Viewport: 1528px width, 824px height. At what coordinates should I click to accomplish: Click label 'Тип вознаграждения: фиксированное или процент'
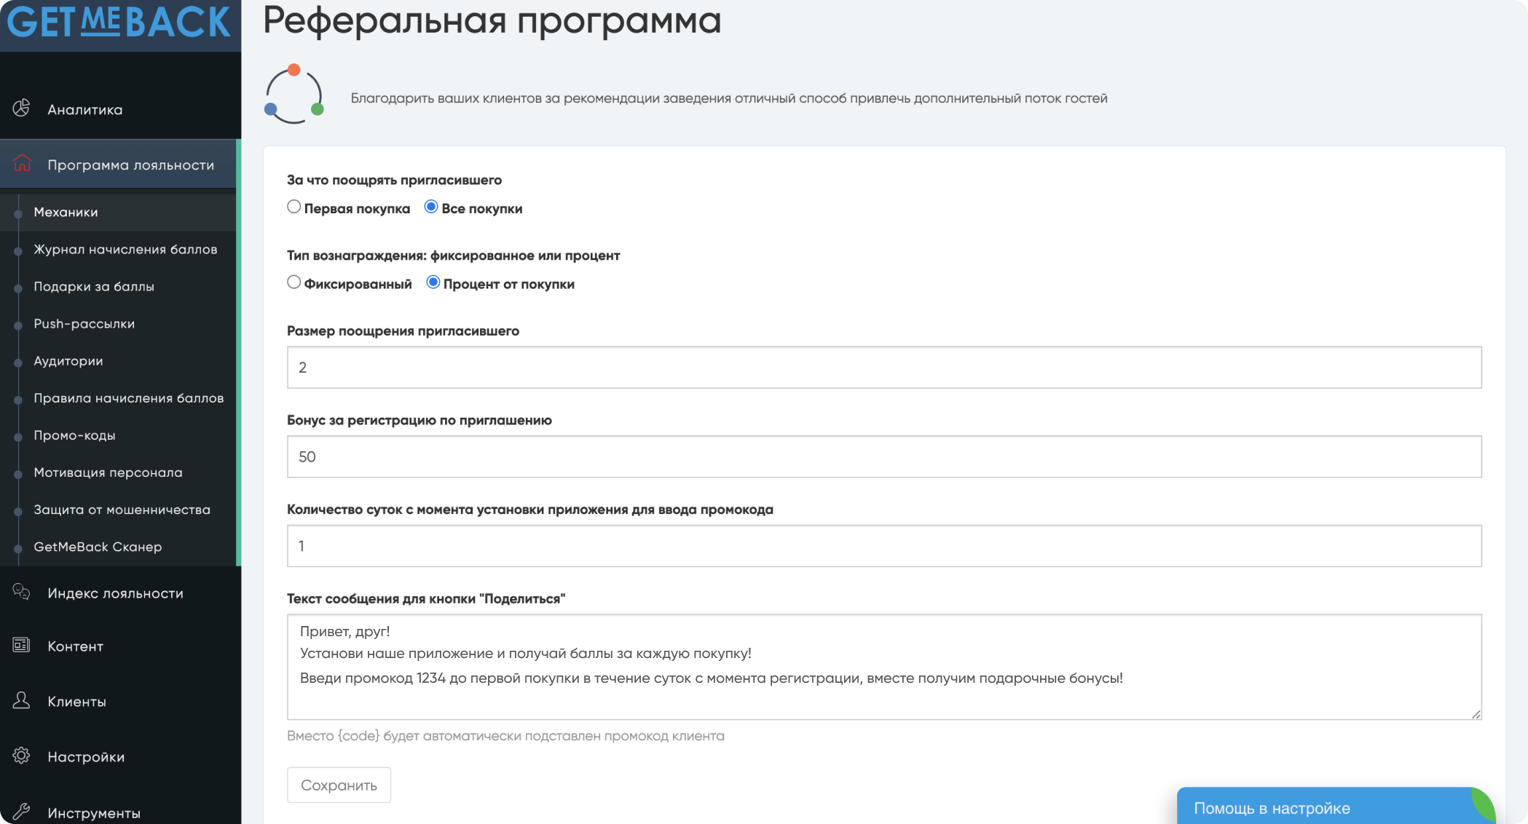point(454,255)
